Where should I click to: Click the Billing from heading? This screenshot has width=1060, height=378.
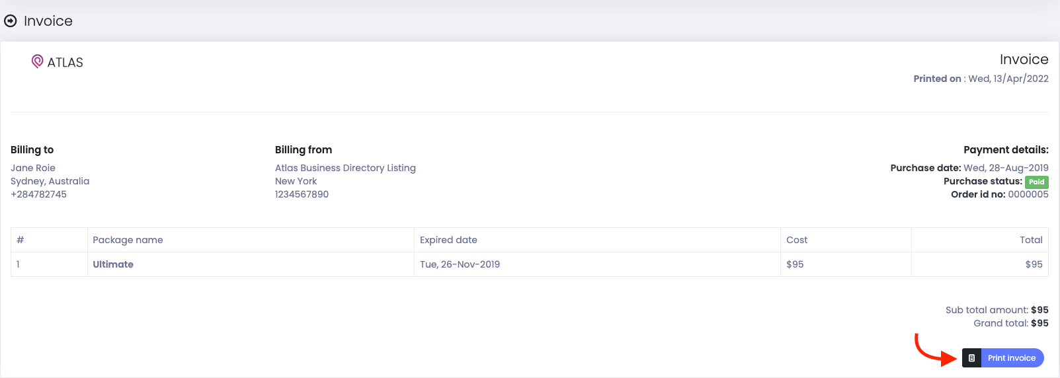304,150
